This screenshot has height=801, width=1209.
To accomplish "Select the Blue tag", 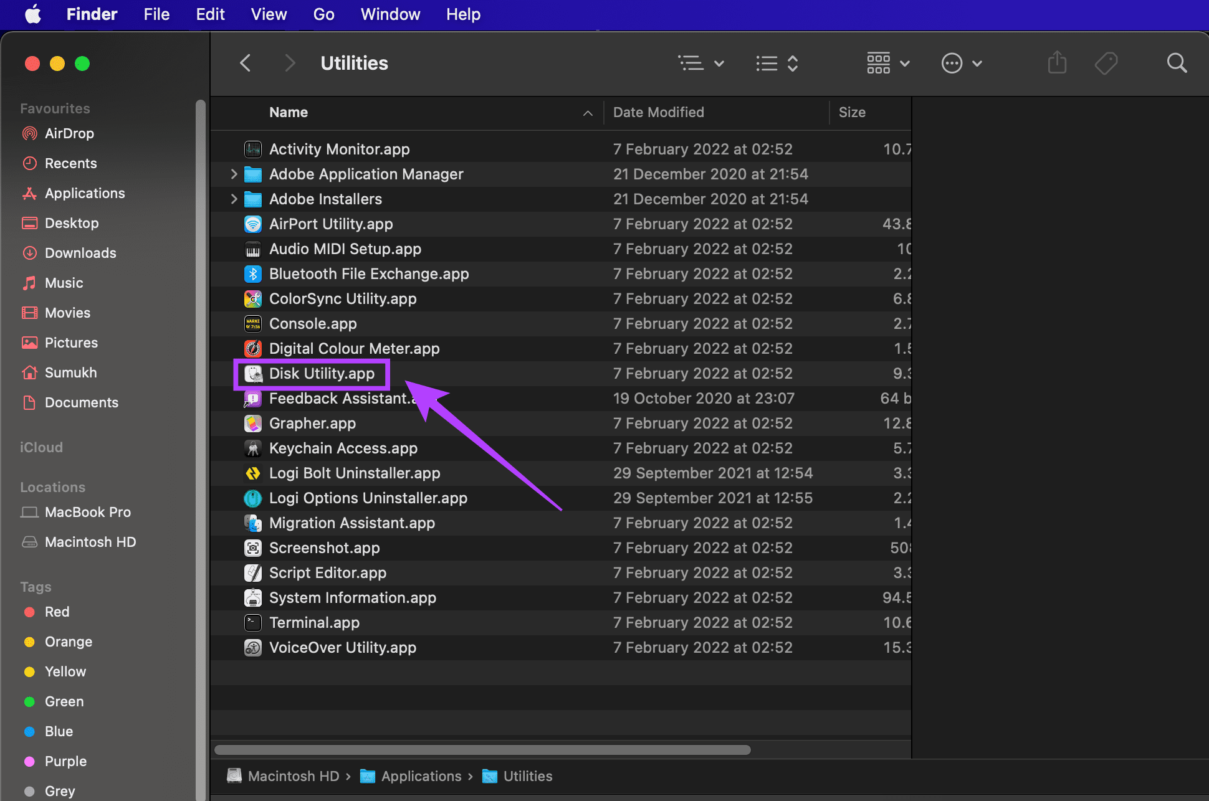I will pyautogui.click(x=59, y=731).
